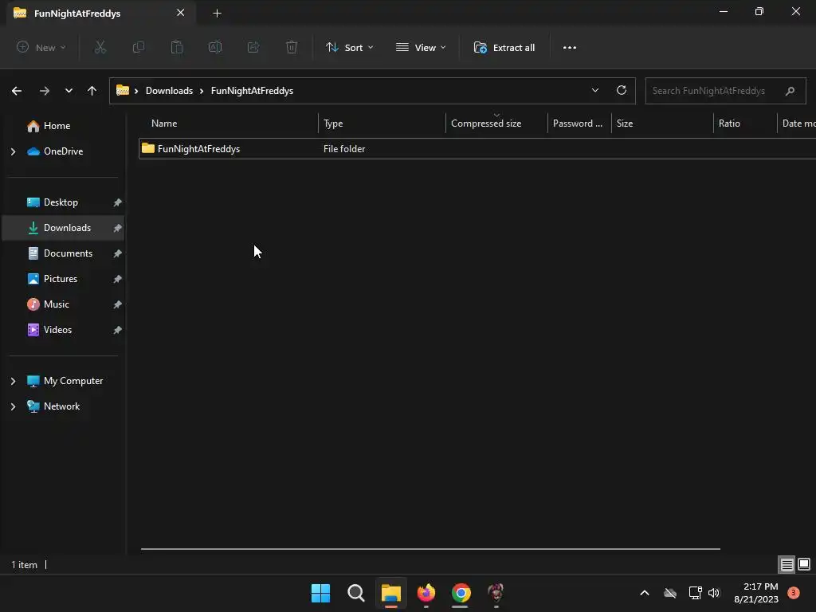Open the Sort dropdown menu
This screenshot has height=612, width=816.
point(349,47)
